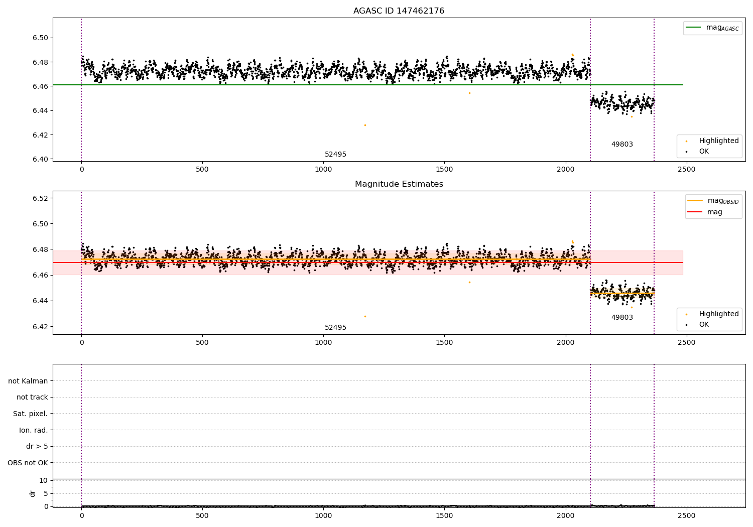Click the 10 y-tick on the dr strip
Screen dimensions: 753x527
point(43,481)
